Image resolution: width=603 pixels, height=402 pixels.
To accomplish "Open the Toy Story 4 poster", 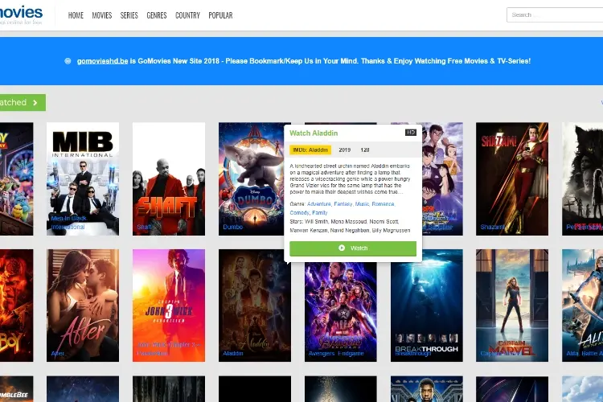I will click(x=17, y=178).
